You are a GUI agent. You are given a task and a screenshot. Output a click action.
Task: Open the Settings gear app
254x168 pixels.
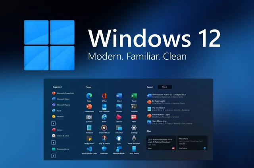[134, 129]
